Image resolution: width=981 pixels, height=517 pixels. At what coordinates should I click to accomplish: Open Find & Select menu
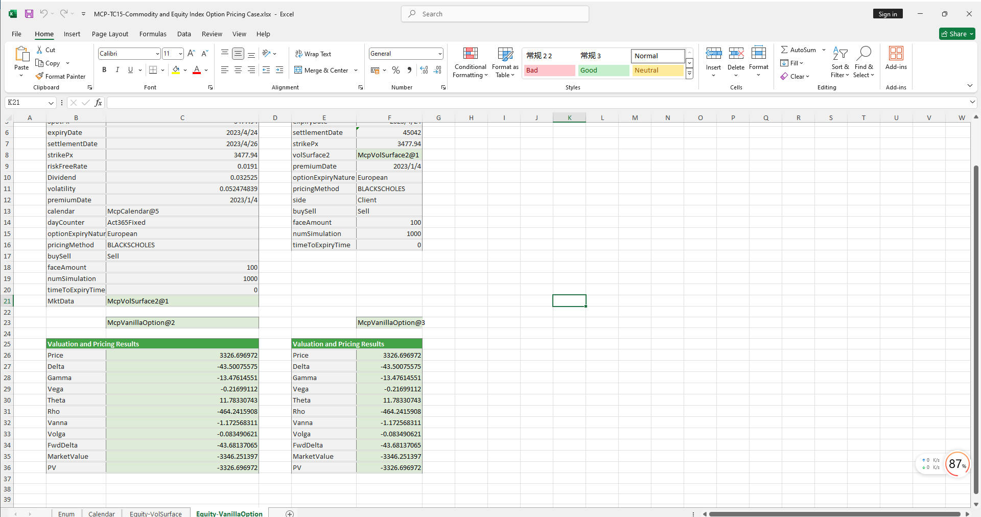pyautogui.click(x=863, y=62)
